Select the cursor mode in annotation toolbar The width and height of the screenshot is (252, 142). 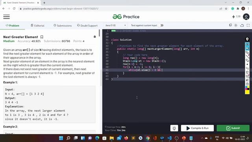point(247,48)
